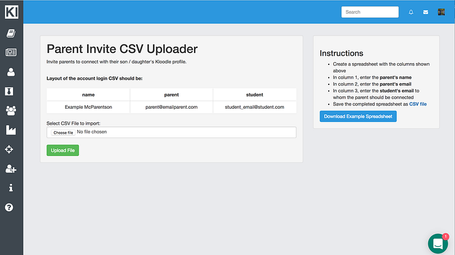Open the group of people icon

coord(11,110)
